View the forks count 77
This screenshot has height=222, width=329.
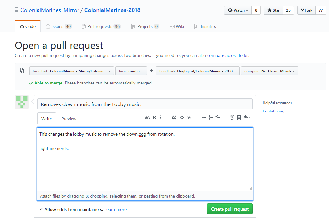(x=321, y=10)
